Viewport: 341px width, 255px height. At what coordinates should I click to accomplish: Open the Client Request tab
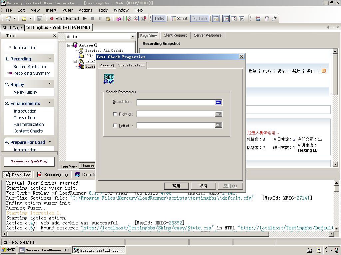pos(175,35)
